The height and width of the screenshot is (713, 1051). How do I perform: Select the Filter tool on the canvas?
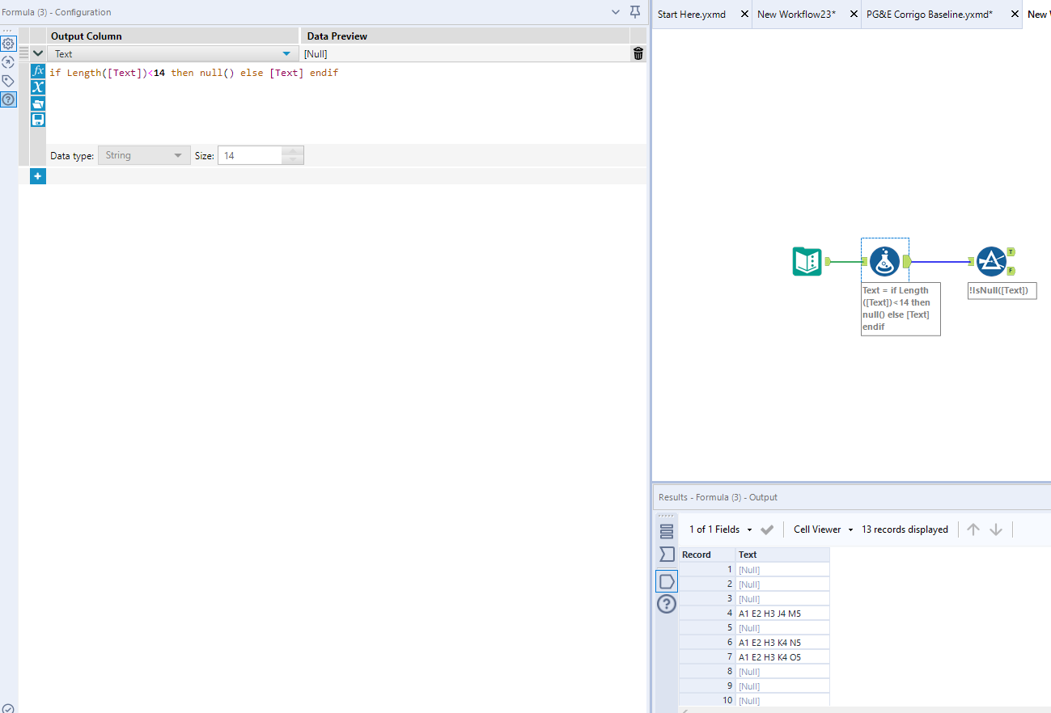tap(991, 261)
